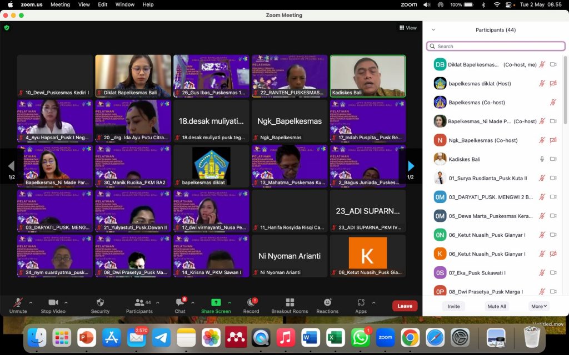Open Finder from the Dock
This screenshot has width=569, height=355.
click(x=37, y=338)
